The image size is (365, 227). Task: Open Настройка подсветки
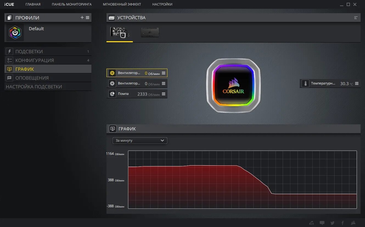tap(48, 86)
